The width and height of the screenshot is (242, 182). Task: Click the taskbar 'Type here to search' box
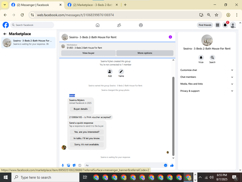[45, 177]
